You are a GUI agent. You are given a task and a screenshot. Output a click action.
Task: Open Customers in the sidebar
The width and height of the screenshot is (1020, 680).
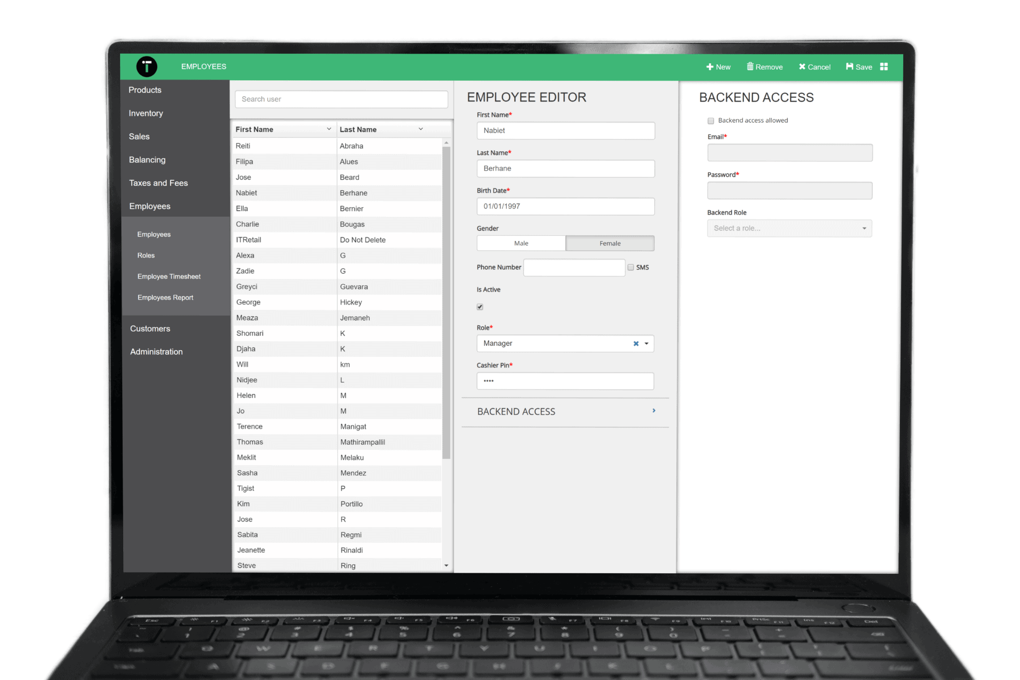tap(150, 328)
